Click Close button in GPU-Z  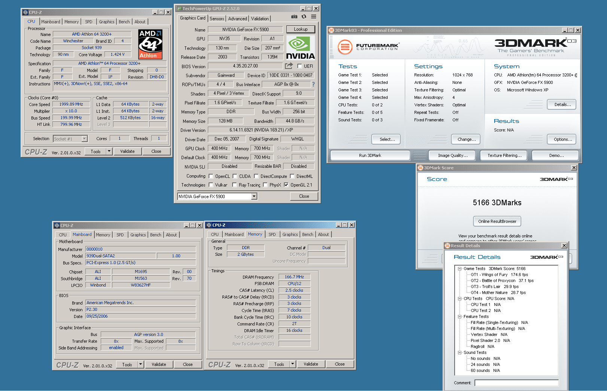point(304,196)
